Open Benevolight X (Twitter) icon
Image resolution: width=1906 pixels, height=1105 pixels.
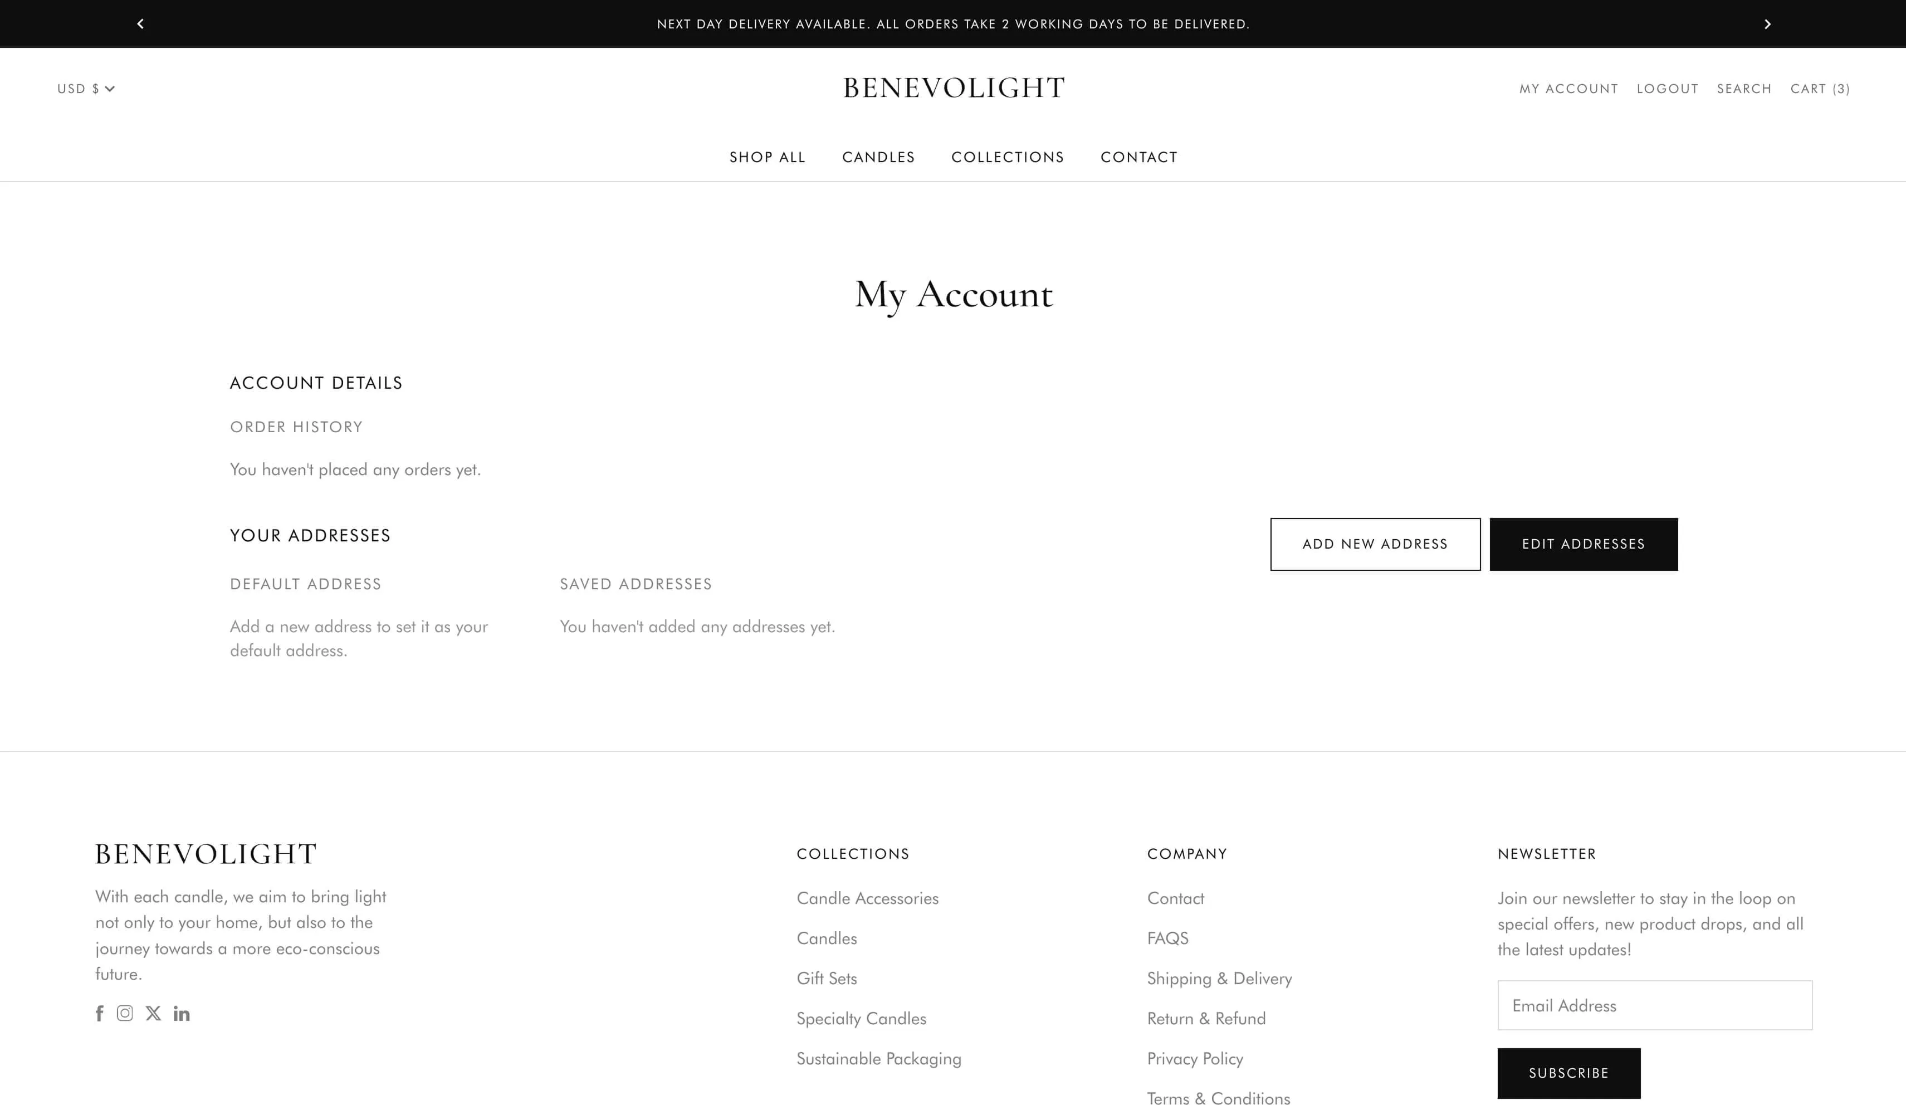click(154, 1014)
